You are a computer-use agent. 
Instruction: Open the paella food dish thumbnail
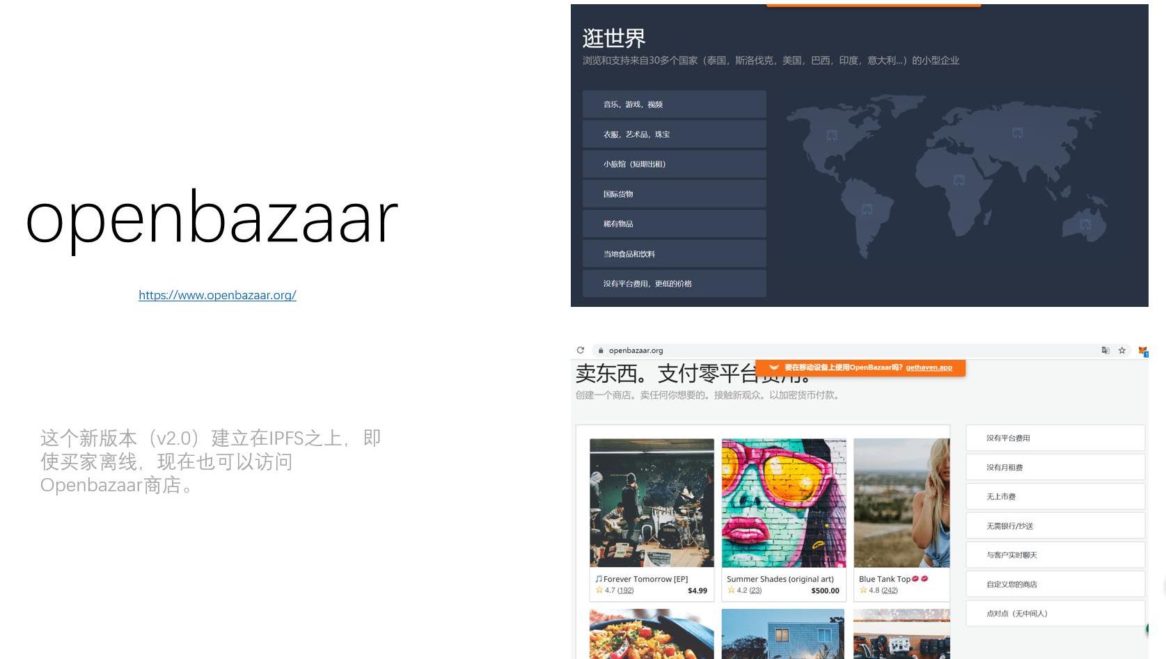(652, 634)
